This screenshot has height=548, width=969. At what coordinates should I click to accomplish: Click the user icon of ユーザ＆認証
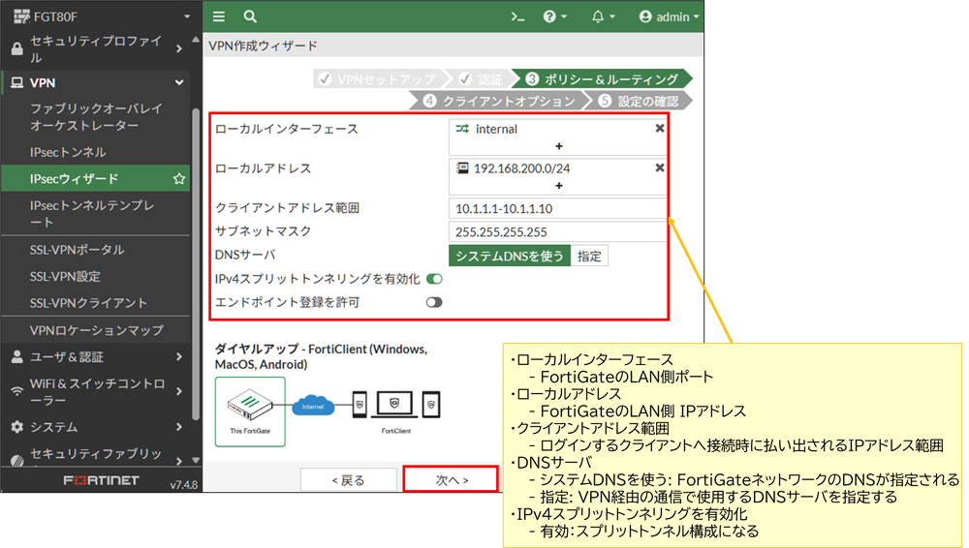point(16,356)
